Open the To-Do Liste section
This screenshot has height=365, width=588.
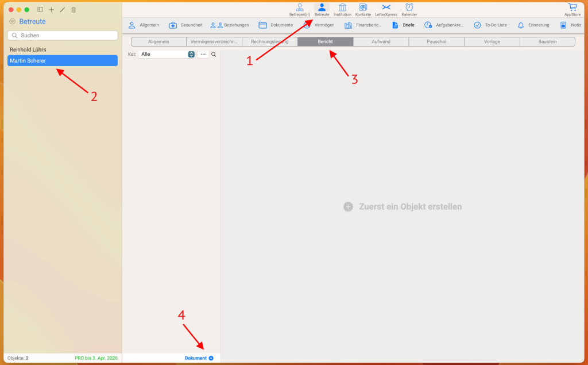[x=490, y=25]
